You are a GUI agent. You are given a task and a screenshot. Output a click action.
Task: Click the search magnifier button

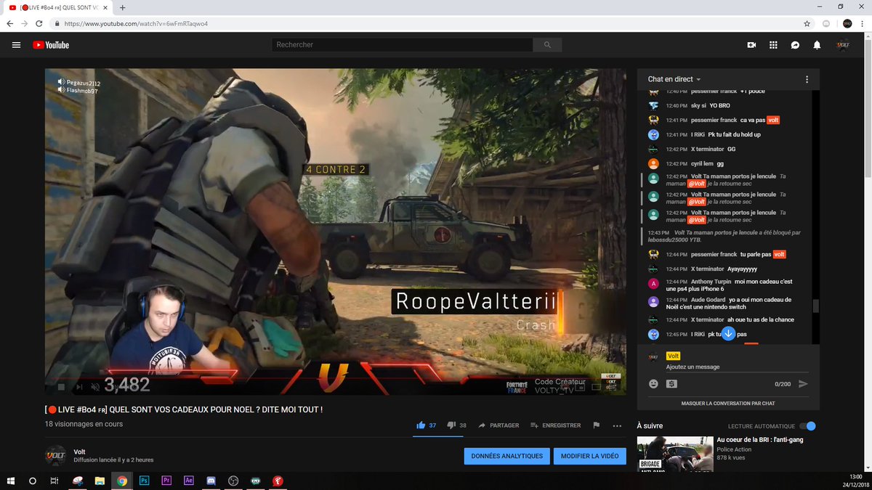547,45
